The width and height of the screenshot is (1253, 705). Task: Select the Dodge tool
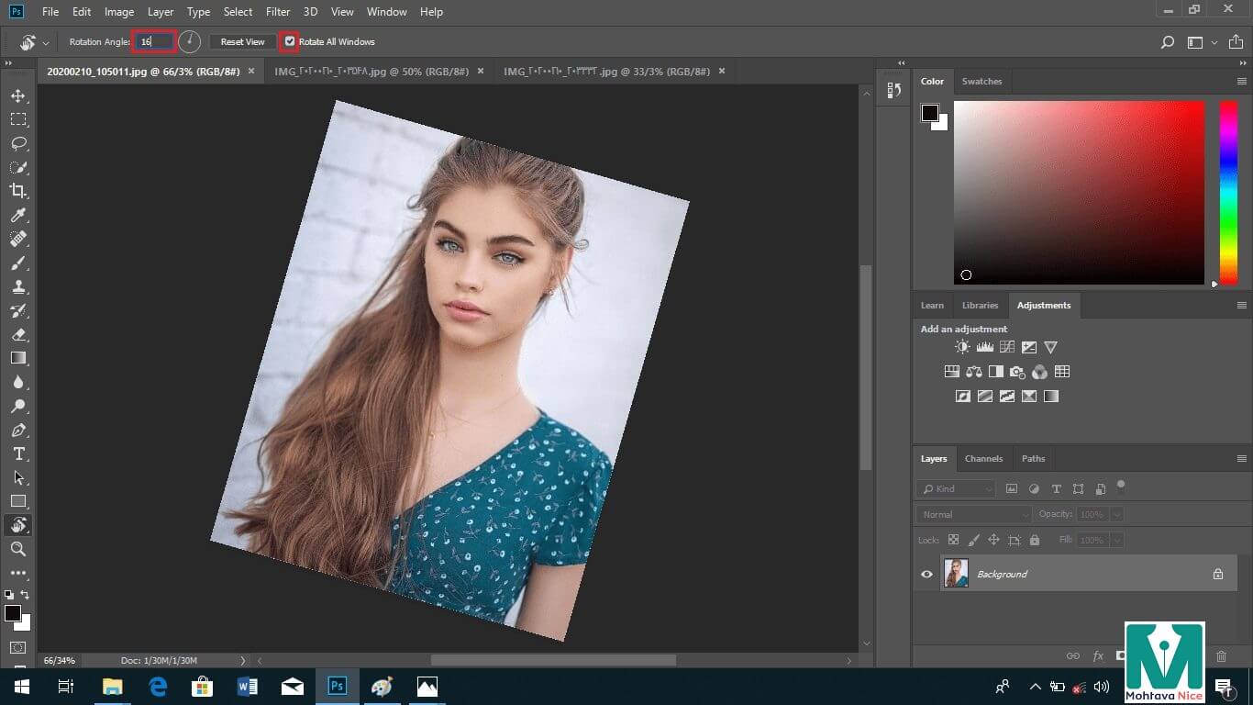pyautogui.click(x=18, y=406)
